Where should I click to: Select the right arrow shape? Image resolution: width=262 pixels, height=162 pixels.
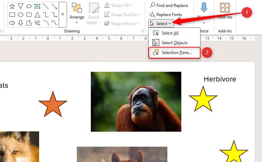coord(12,23)
